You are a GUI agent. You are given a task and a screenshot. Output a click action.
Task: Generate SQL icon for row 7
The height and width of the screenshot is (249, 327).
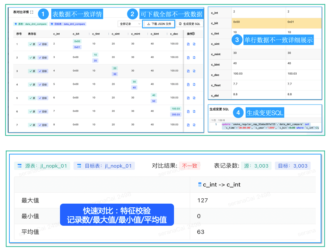pyautogui.click(x=194, y=125)
